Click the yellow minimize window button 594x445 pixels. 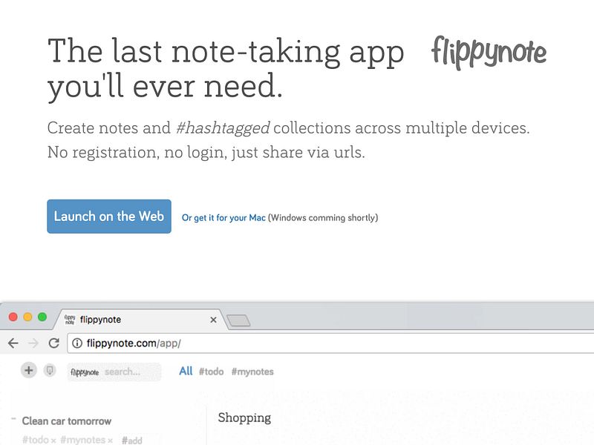[x=27, y=317]
